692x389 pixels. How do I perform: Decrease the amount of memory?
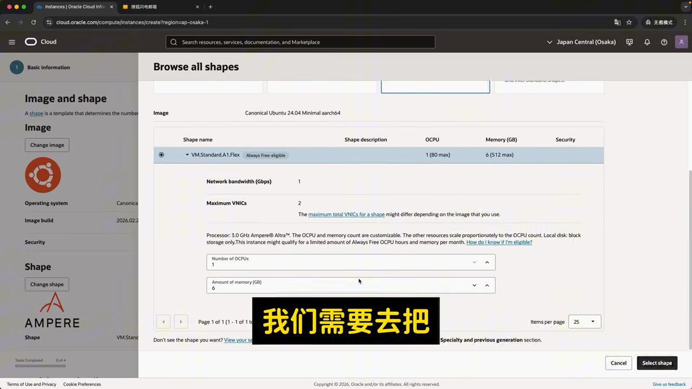point(474,285)
